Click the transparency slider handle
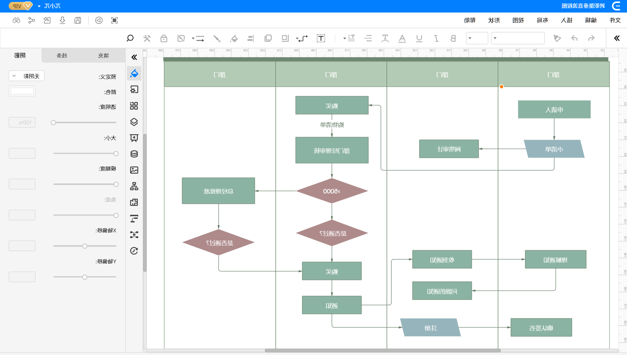The width and height of the screenshot is (627, 355). coord(53,123)
